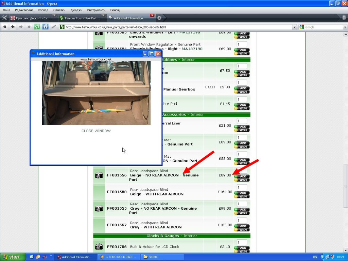The image size is (348, 261).
Task: Click the wand icon in the toolbar
Action: (x=54, y=27)
